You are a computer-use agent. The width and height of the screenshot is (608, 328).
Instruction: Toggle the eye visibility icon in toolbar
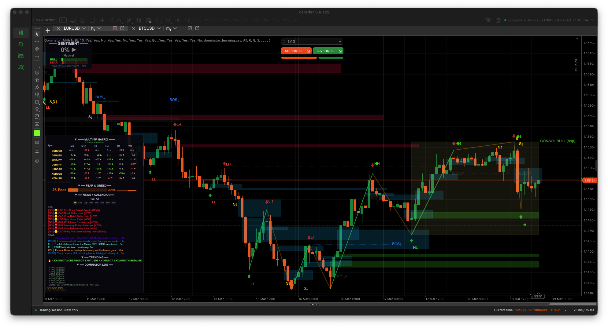(178, 20)
